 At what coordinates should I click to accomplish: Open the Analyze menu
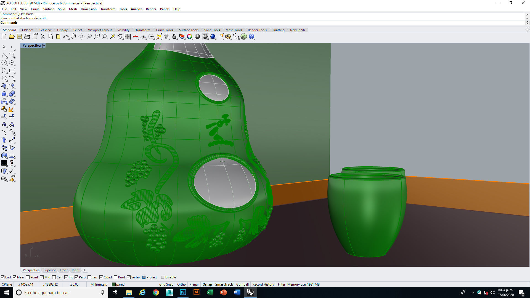coord(136,9)
